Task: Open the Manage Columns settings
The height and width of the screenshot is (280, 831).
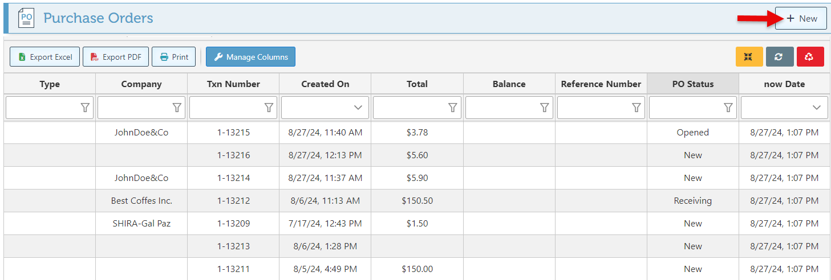Action: click(250, 57)
